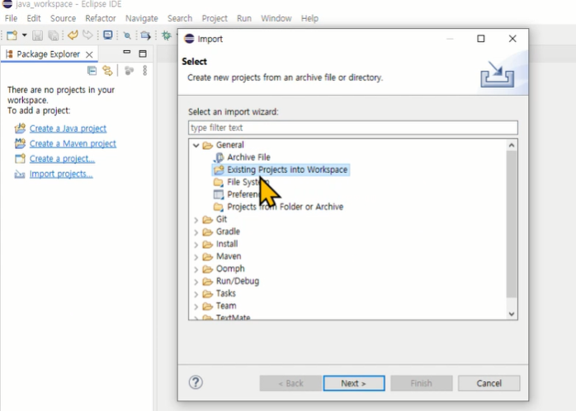The height and width of the screenshot is (411, 576).
Task: Collapse the General folder
Action: point(196,145)
